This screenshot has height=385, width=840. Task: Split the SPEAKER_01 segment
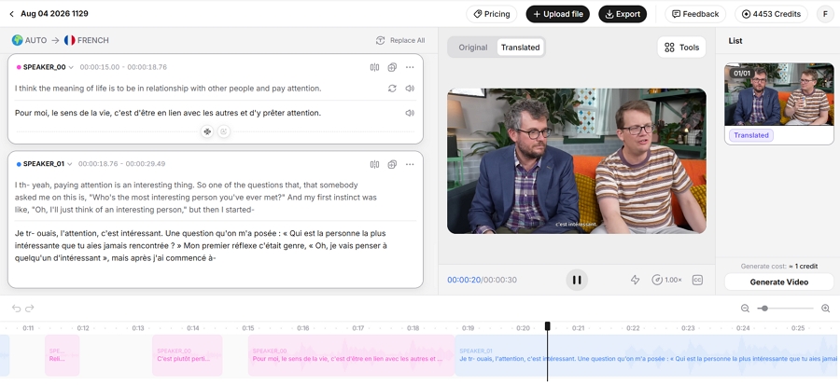pyautogui.click(x=374, y=164)
